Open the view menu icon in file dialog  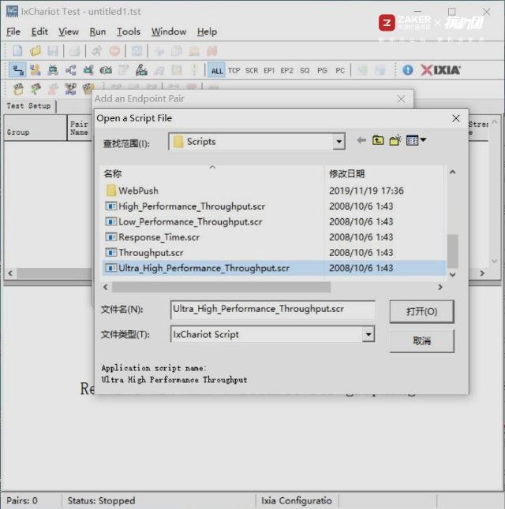pos(416,140)
